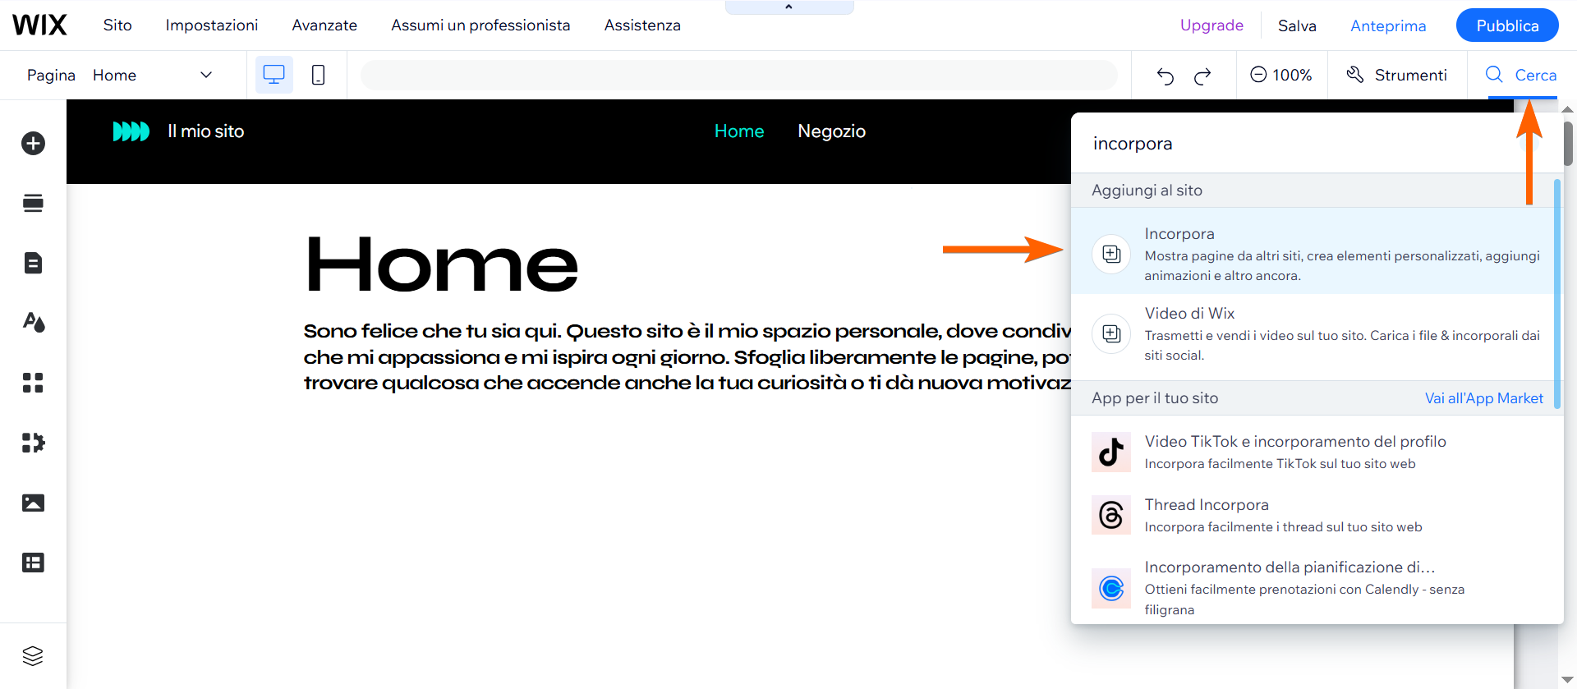Select the Il mio sito title text
Screen dimensions: 1577x689
pos(206,131)
